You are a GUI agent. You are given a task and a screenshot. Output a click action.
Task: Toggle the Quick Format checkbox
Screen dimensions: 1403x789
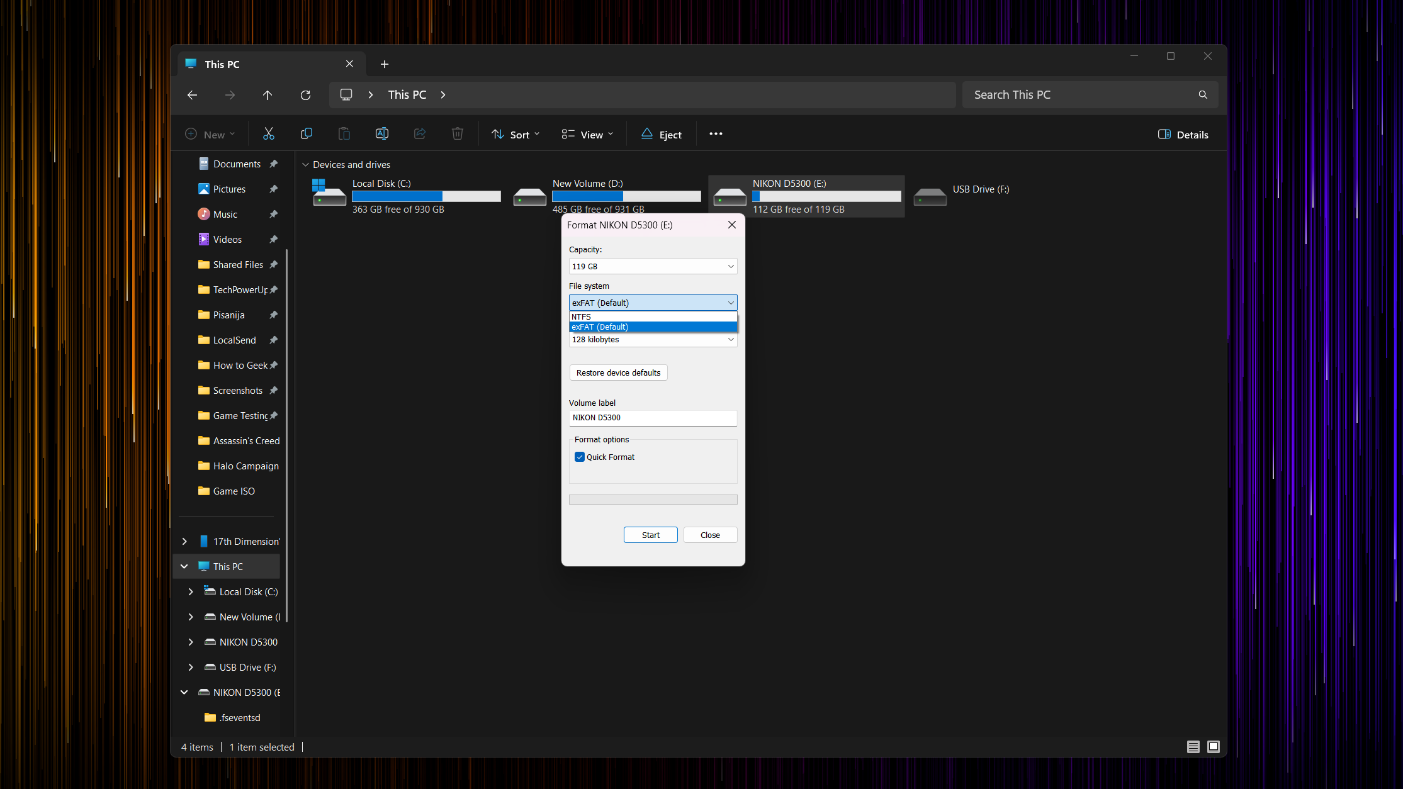(580, 457)
